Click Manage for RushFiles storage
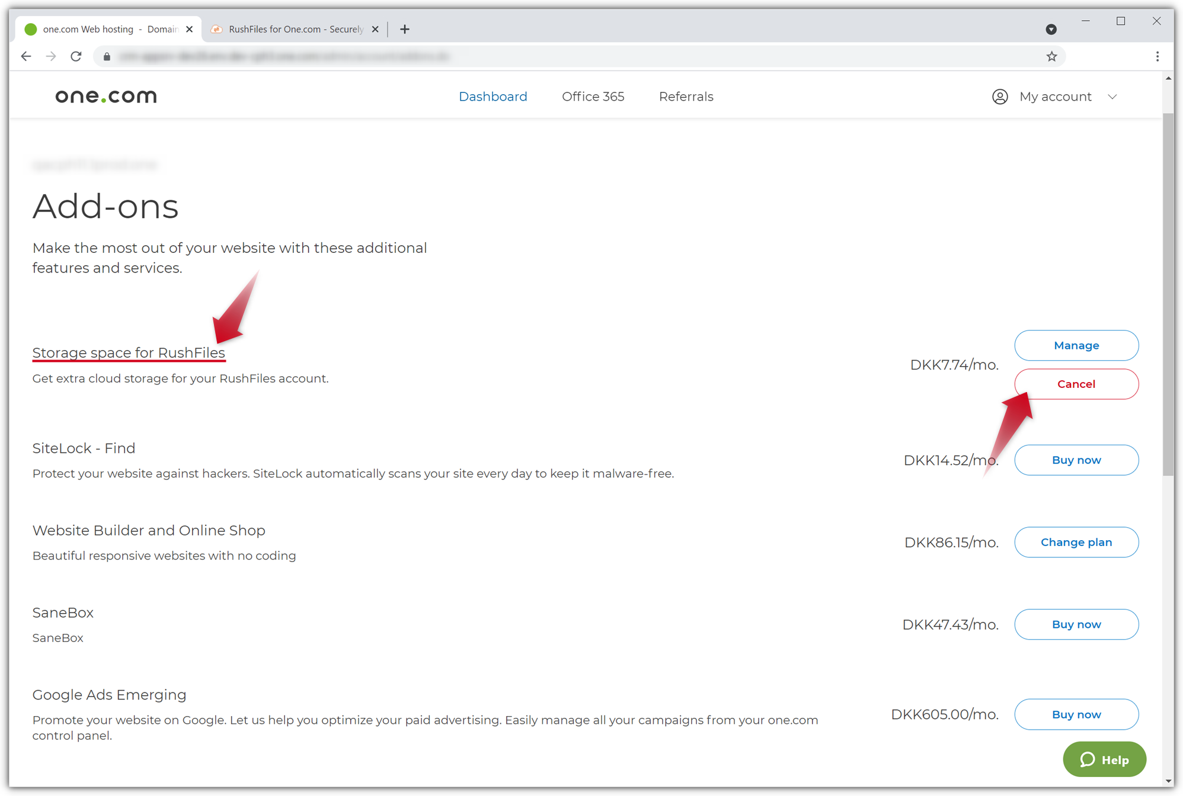This screenshot has width=1183, height=796. [x=1076, y=345]
